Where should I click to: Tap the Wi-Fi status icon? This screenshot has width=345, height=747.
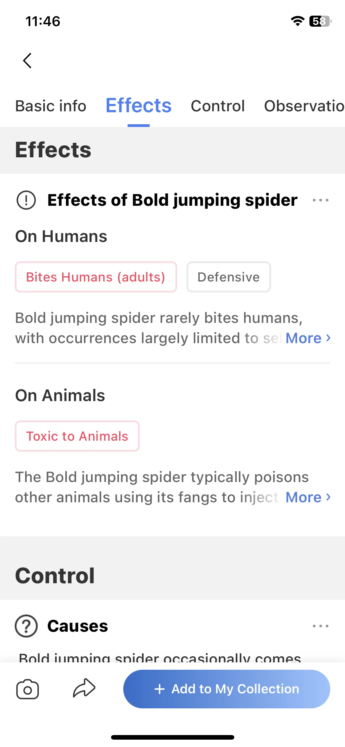click(297, 21)
